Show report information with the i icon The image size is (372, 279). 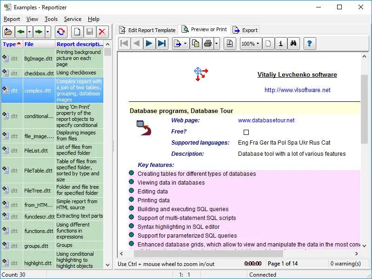click(281, 43)
